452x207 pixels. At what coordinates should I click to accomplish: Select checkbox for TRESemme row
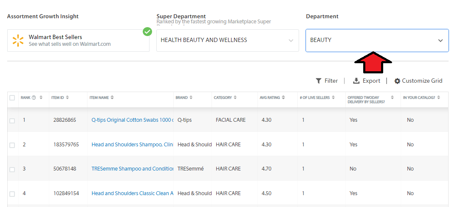click(x=12, y=169)
